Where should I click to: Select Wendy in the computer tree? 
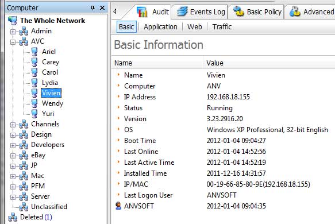52,103
